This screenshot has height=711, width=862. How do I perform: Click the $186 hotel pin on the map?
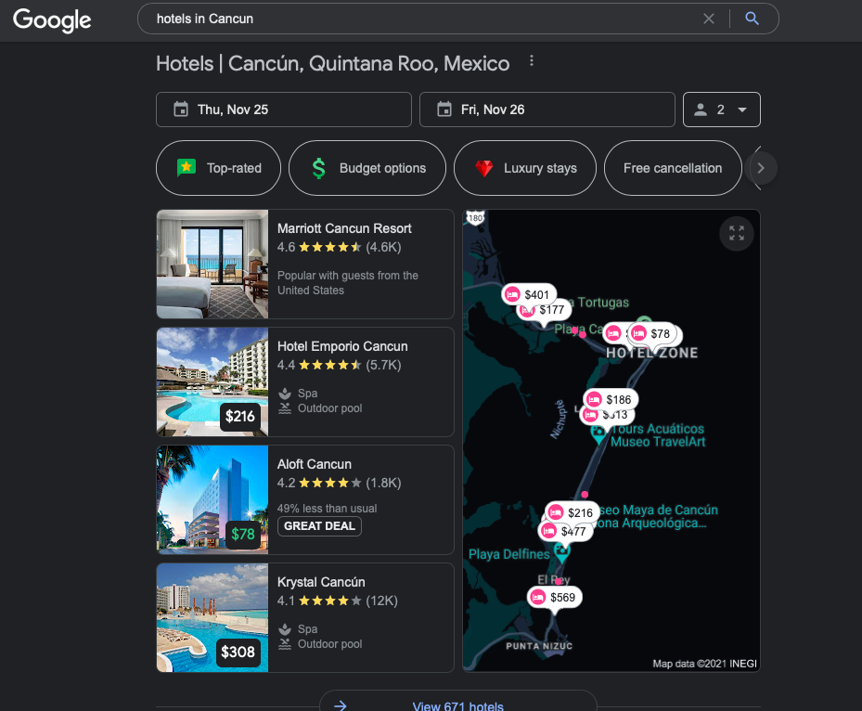611,399
